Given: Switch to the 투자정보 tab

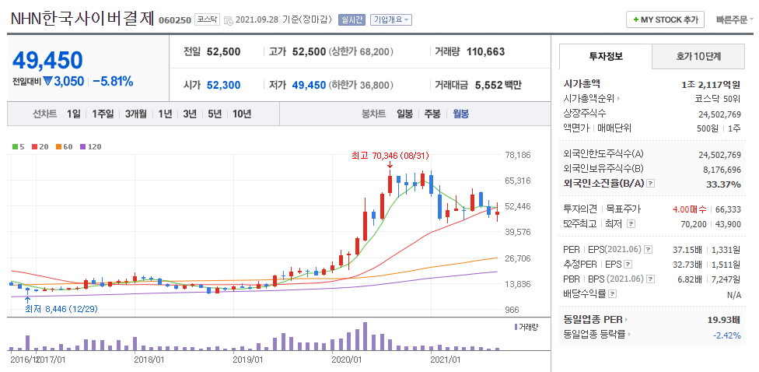Looking at the screenshot, I should (606, 56).
